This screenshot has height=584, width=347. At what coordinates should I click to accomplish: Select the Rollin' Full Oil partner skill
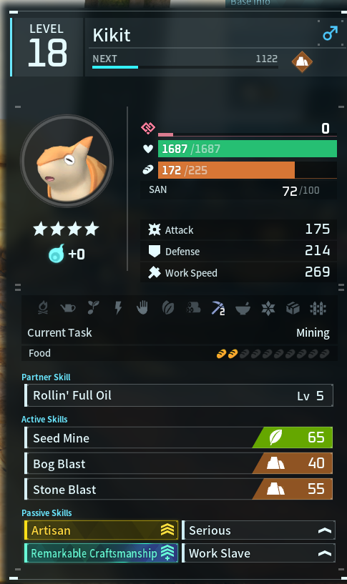[x=179, y=395]
